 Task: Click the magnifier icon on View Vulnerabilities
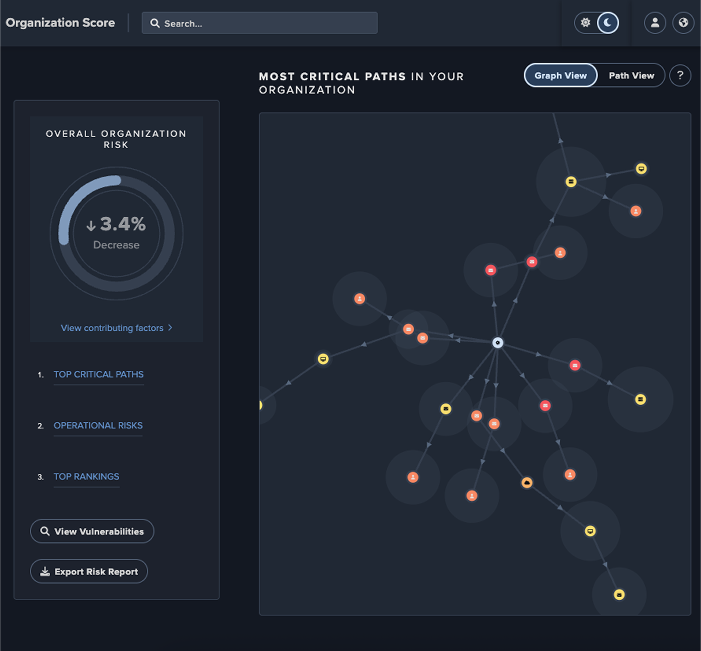(x=45, y=531)
